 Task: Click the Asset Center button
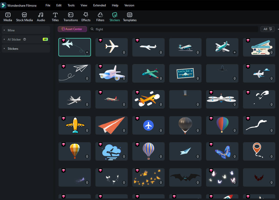pyautogui.click(x=72, y=29)
